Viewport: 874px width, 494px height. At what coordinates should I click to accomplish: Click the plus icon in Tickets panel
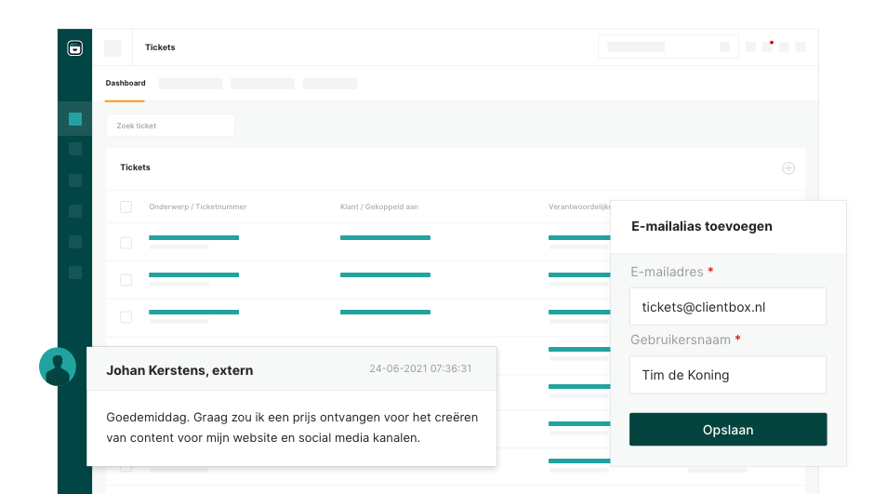coord(788,168)
